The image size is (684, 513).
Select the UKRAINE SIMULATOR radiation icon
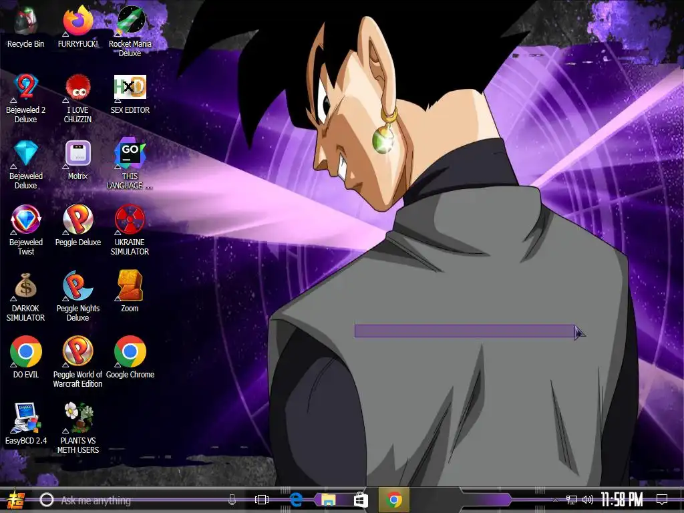[130, 220]
